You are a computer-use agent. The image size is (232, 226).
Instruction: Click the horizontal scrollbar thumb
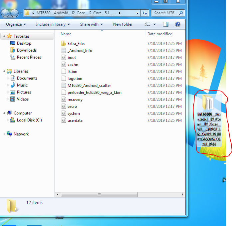pos(99,194)
